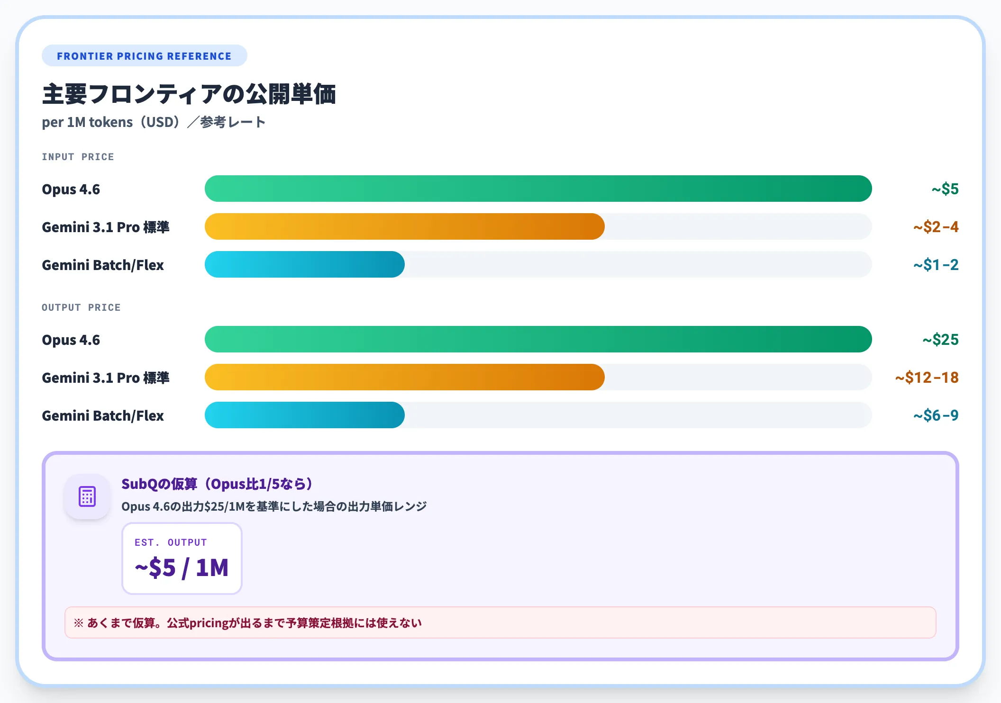Click Gemini Batch/Flex label under INPUT PRICE
This screenshot has width=1001, height=703.
pyautogui.click(x=103, y=265)
